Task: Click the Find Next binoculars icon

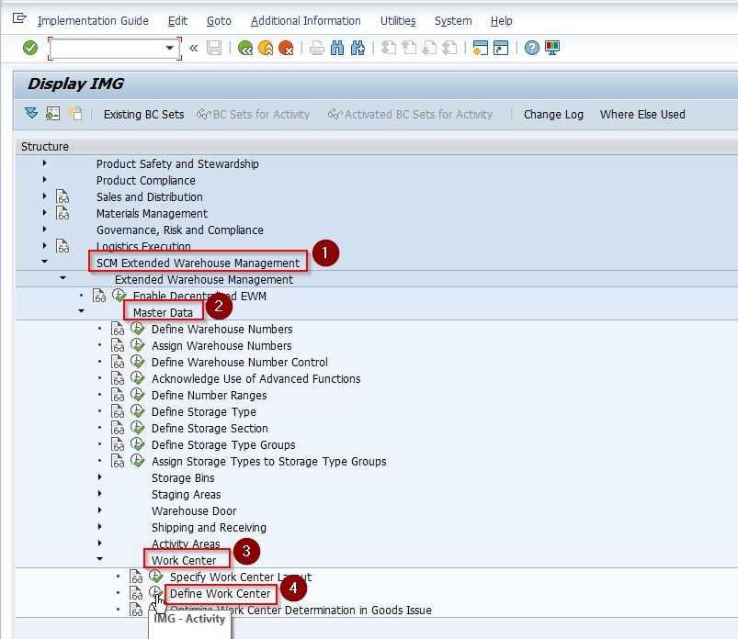Action: [358, 48]
